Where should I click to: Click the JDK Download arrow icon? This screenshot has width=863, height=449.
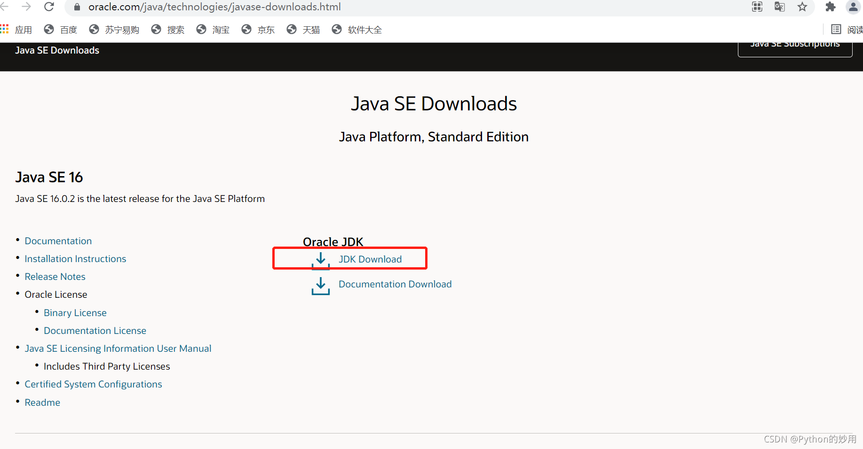pyautogui.click(x=321, y=261)
